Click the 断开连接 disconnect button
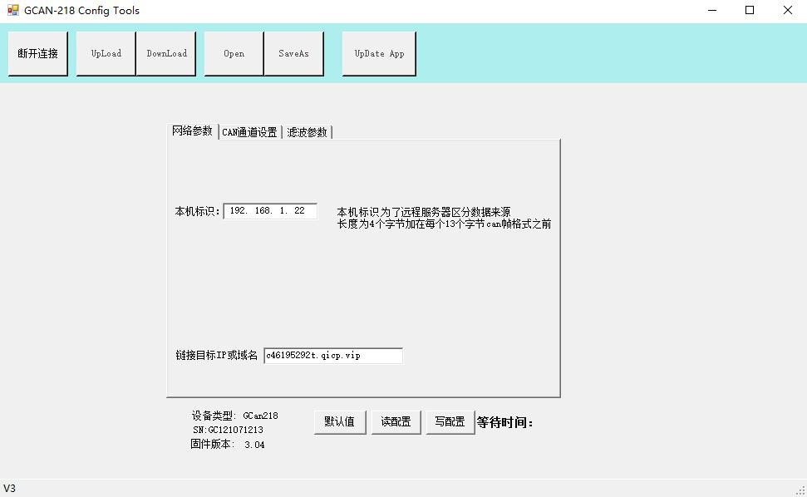 point(38,53)
